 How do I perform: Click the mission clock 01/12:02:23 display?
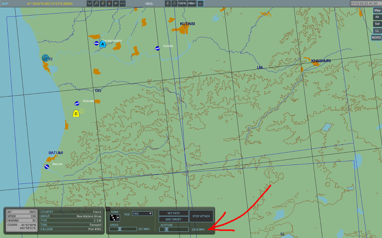coord(365,3)
